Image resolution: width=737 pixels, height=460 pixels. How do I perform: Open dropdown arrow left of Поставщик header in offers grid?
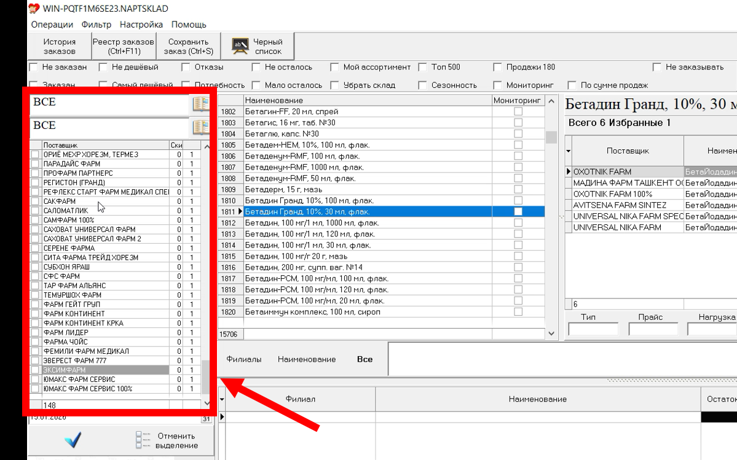click(568, 150)
